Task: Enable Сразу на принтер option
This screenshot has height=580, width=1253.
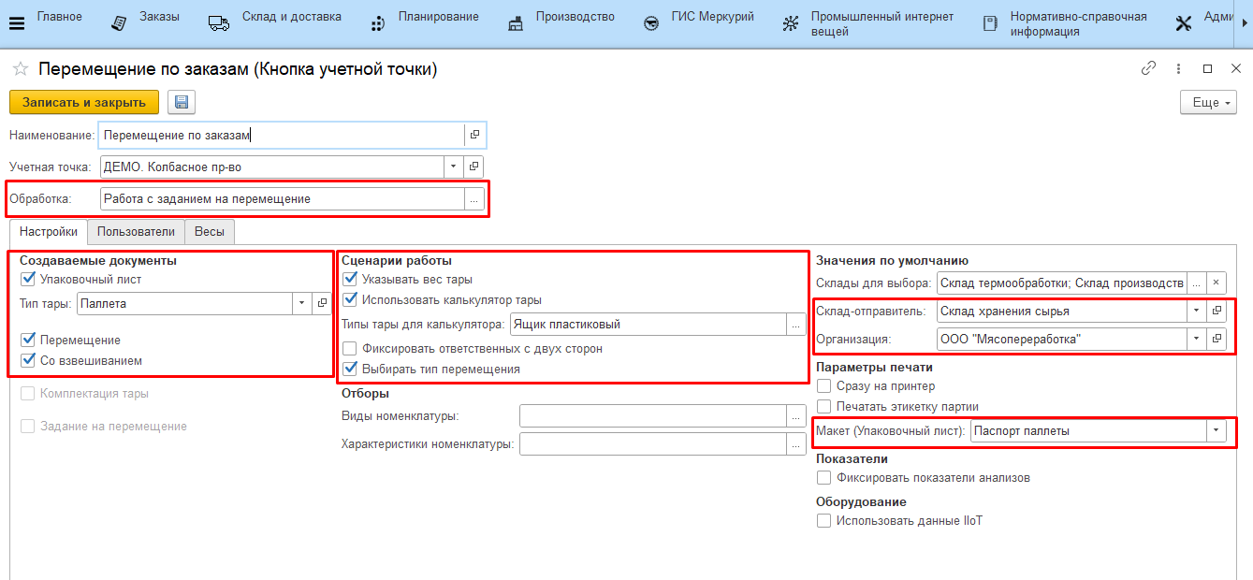Action: click(x=823, y=385)
